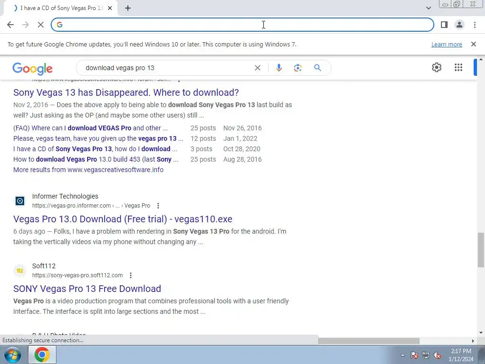Open 'Vegas Pro 13.0 Download (Free trial)' result
Viewport: 485px width, 364px height.
point(123,219)
